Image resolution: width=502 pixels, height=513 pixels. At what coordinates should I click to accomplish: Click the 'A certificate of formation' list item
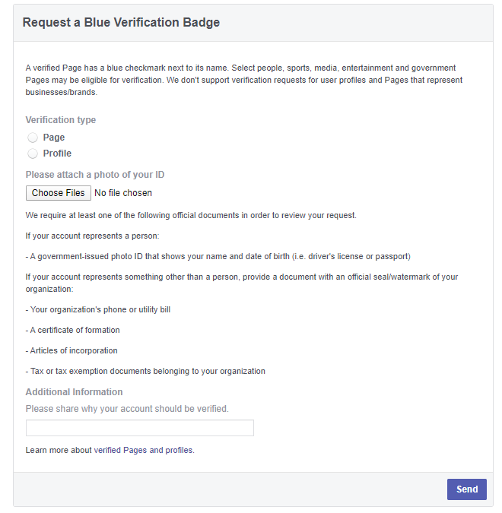[75, 331]
